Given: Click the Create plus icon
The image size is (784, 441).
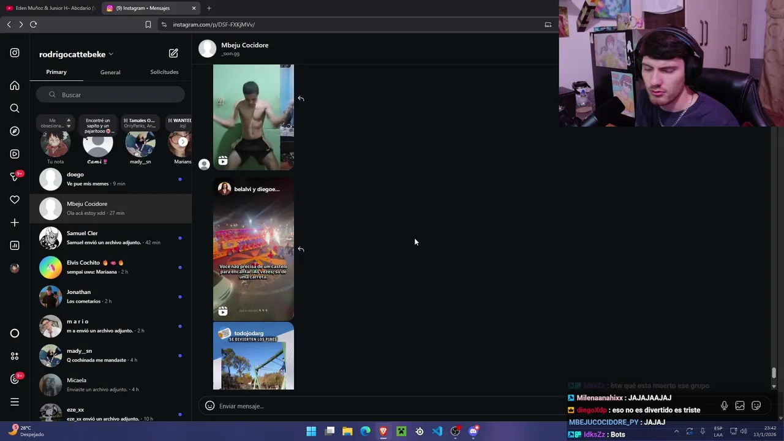Looking at the screenshot, I should click(15, 222).
